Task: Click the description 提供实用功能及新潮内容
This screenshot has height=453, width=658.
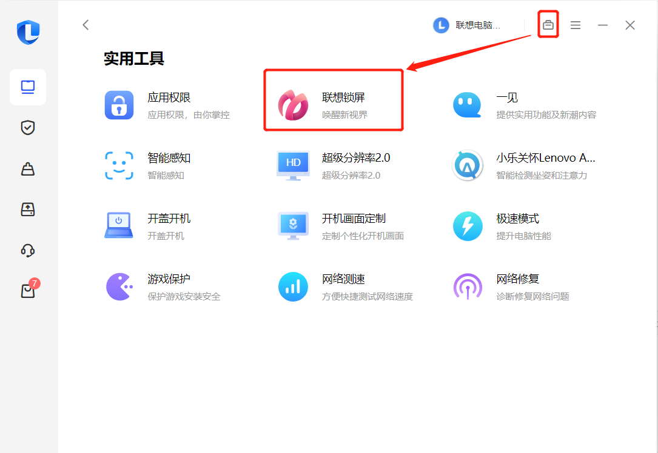Action: tap(546, 115)
